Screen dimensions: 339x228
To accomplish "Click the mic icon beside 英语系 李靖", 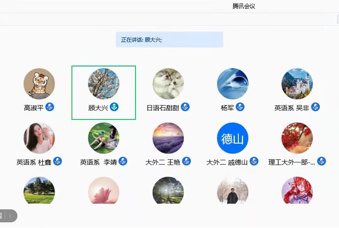I will [x=123, y=161].
